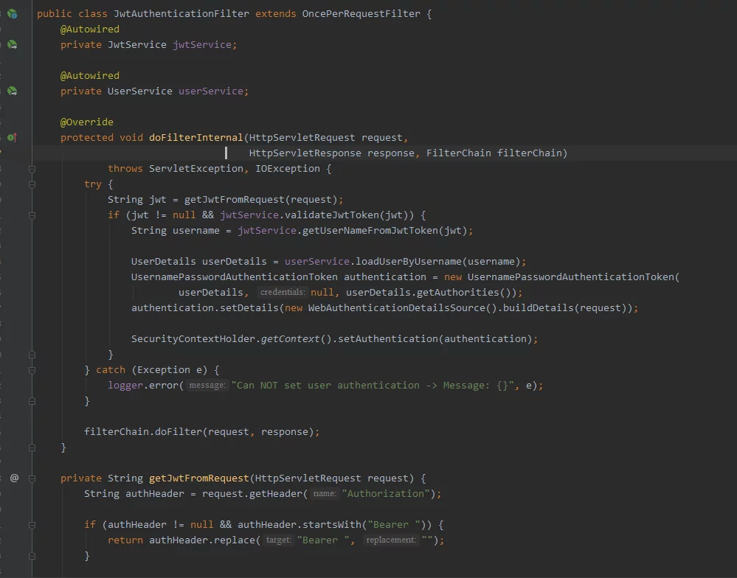
Task: Click the 'message:' parameter hint in logger.error
Action: 207,386
